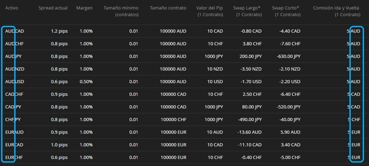Click the 1.0 pips spread for EURCAD
Image resolution: width=369 pixels, height=166 pixels.
[60, 145]
